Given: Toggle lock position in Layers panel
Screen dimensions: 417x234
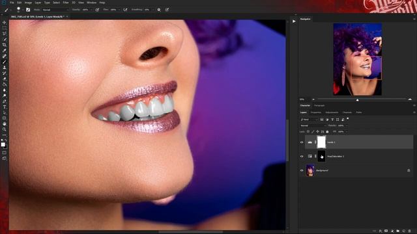Looking at the screenshot, I should (317, 131).
